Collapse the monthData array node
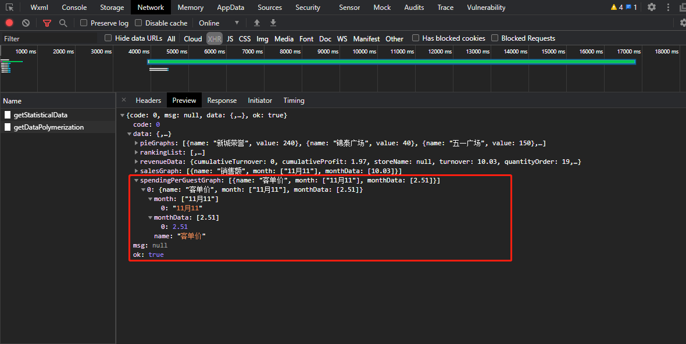The height and width of the screenshot is (344, 686). (151, 218)
